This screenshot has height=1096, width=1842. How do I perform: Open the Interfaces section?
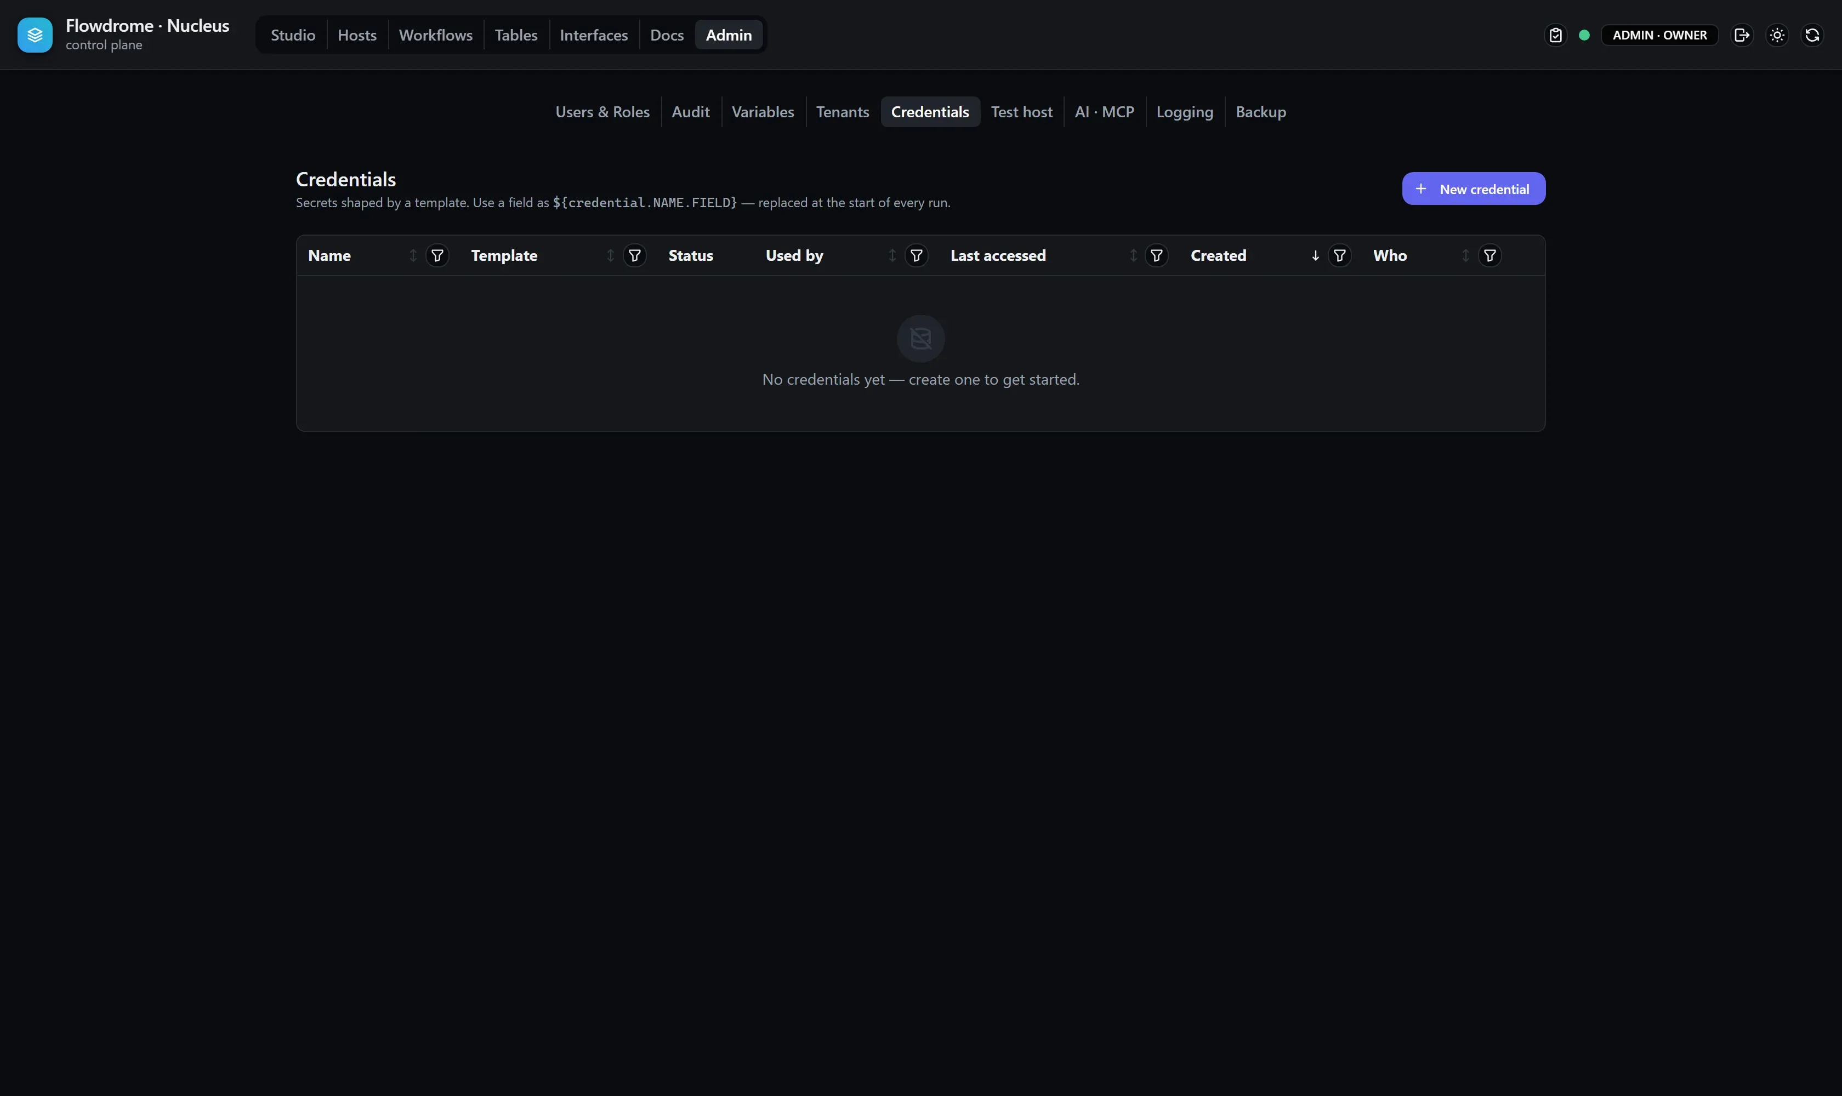[593, 35]
